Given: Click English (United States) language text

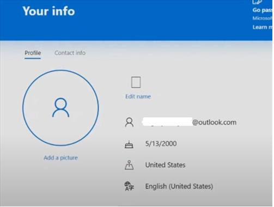Looking at the screenshot, I should [x=179, y=186].
